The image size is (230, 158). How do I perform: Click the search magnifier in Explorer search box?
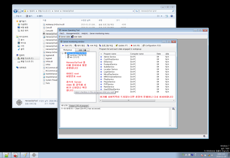coord(173,11)
